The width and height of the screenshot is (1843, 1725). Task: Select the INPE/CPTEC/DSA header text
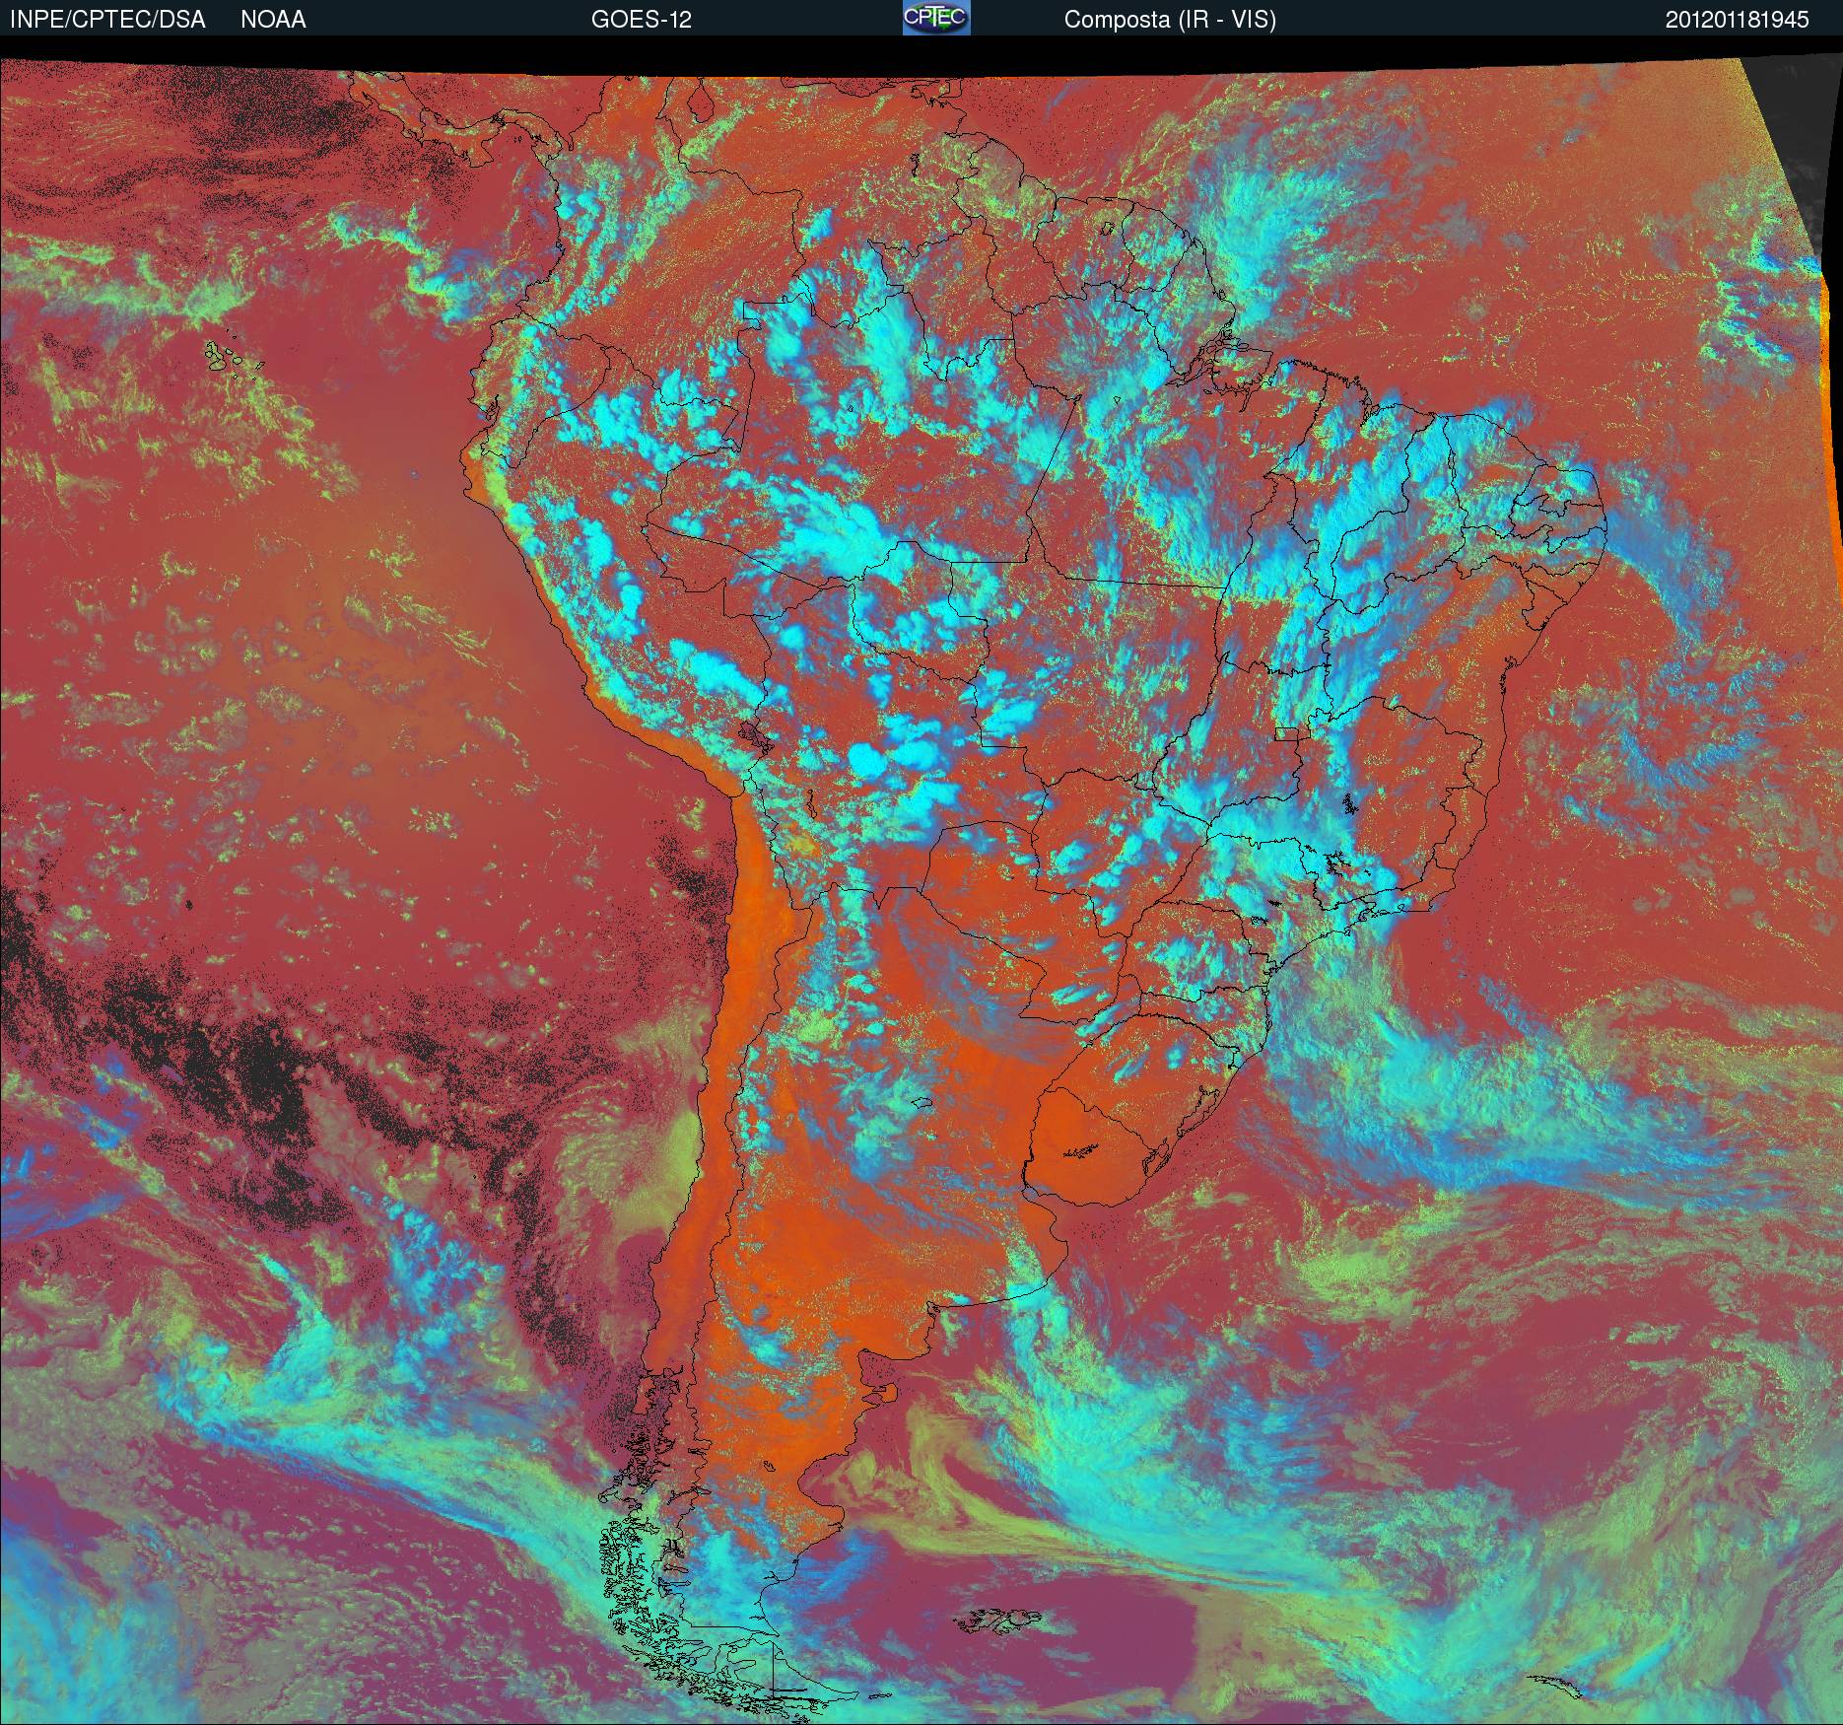point(107,20)
